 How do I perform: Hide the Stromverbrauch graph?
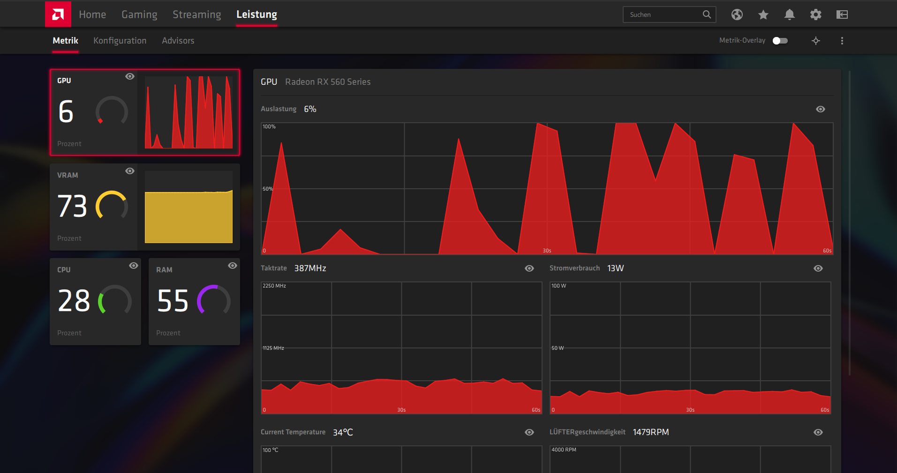[818, 268]
